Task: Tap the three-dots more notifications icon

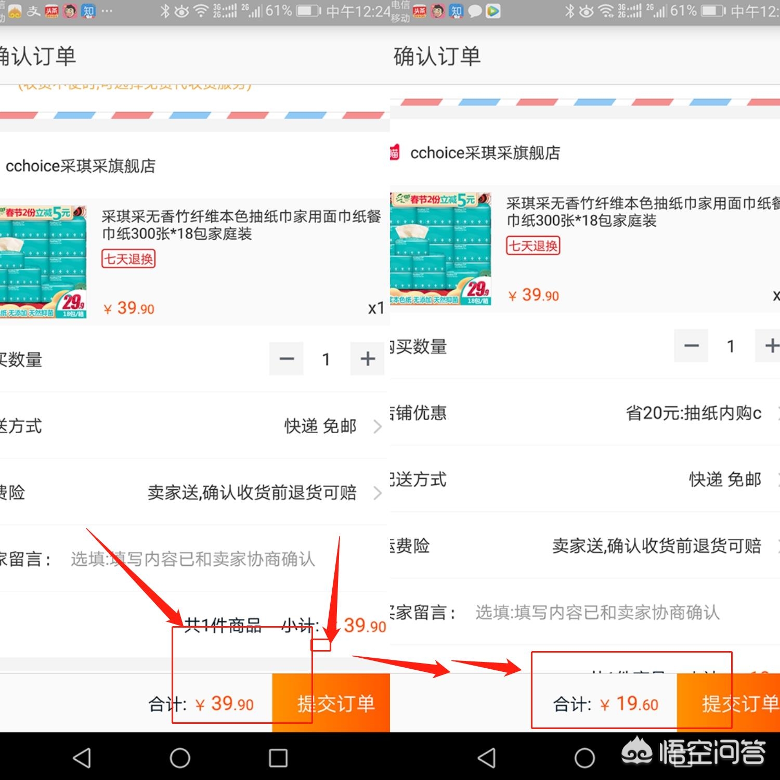Action: (x=107, y=11)
